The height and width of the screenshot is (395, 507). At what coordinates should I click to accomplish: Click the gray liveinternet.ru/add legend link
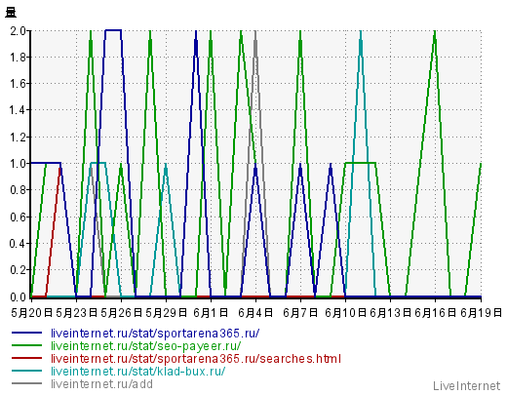coord(101,384)
